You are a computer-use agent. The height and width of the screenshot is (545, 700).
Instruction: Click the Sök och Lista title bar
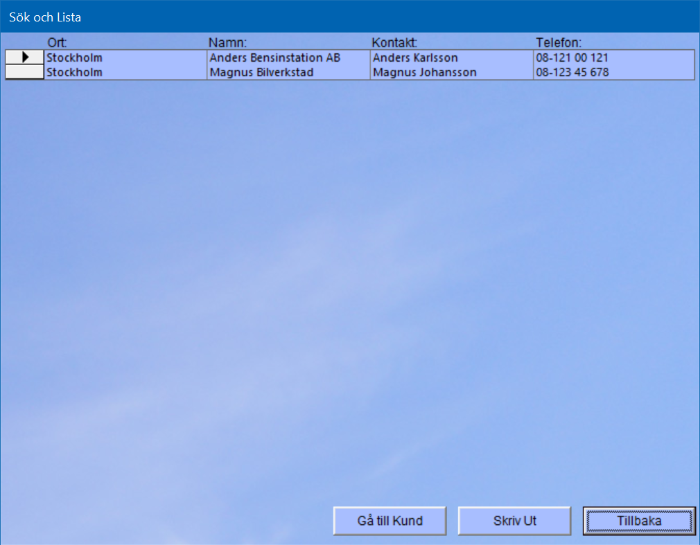[x=347, y=16]
